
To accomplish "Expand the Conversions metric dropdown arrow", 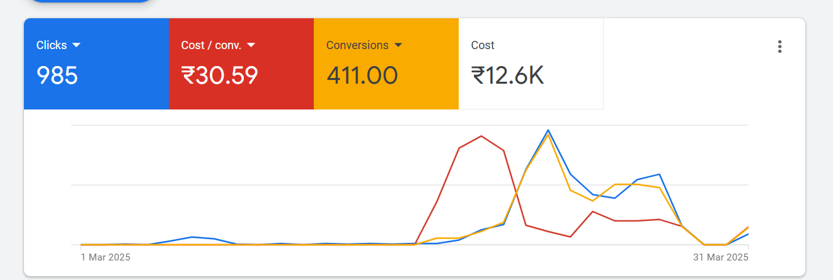I will 398,45.
